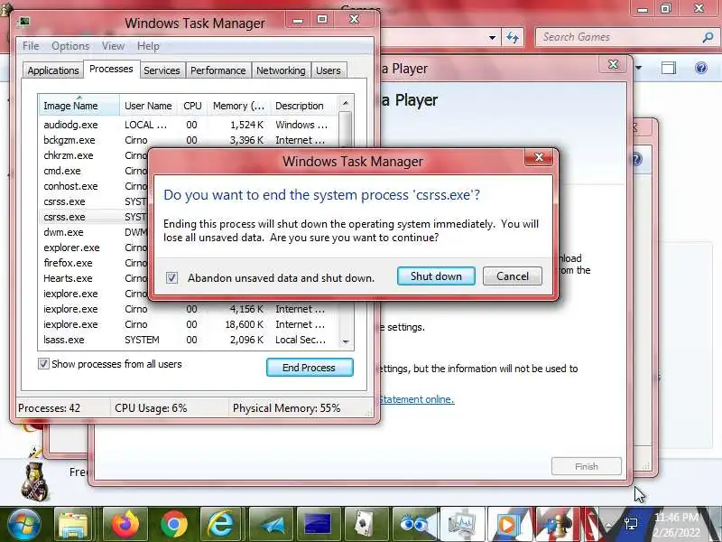722x542 pixels.
Task: Open the View menu in Task Manager
Action: [x=113, y=46]
